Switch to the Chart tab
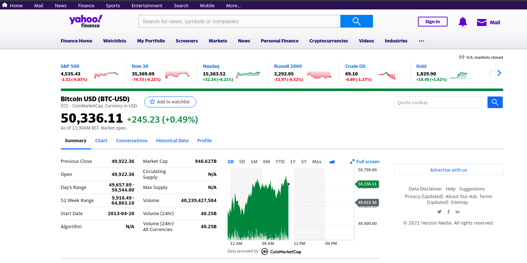527x263 pixels. point(101,141)
